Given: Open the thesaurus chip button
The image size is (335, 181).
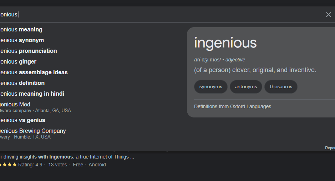Looking at the screenshot, I should click(x=281, y=87).
